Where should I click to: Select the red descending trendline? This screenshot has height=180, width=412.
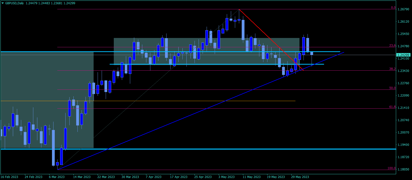pos(271,40)
